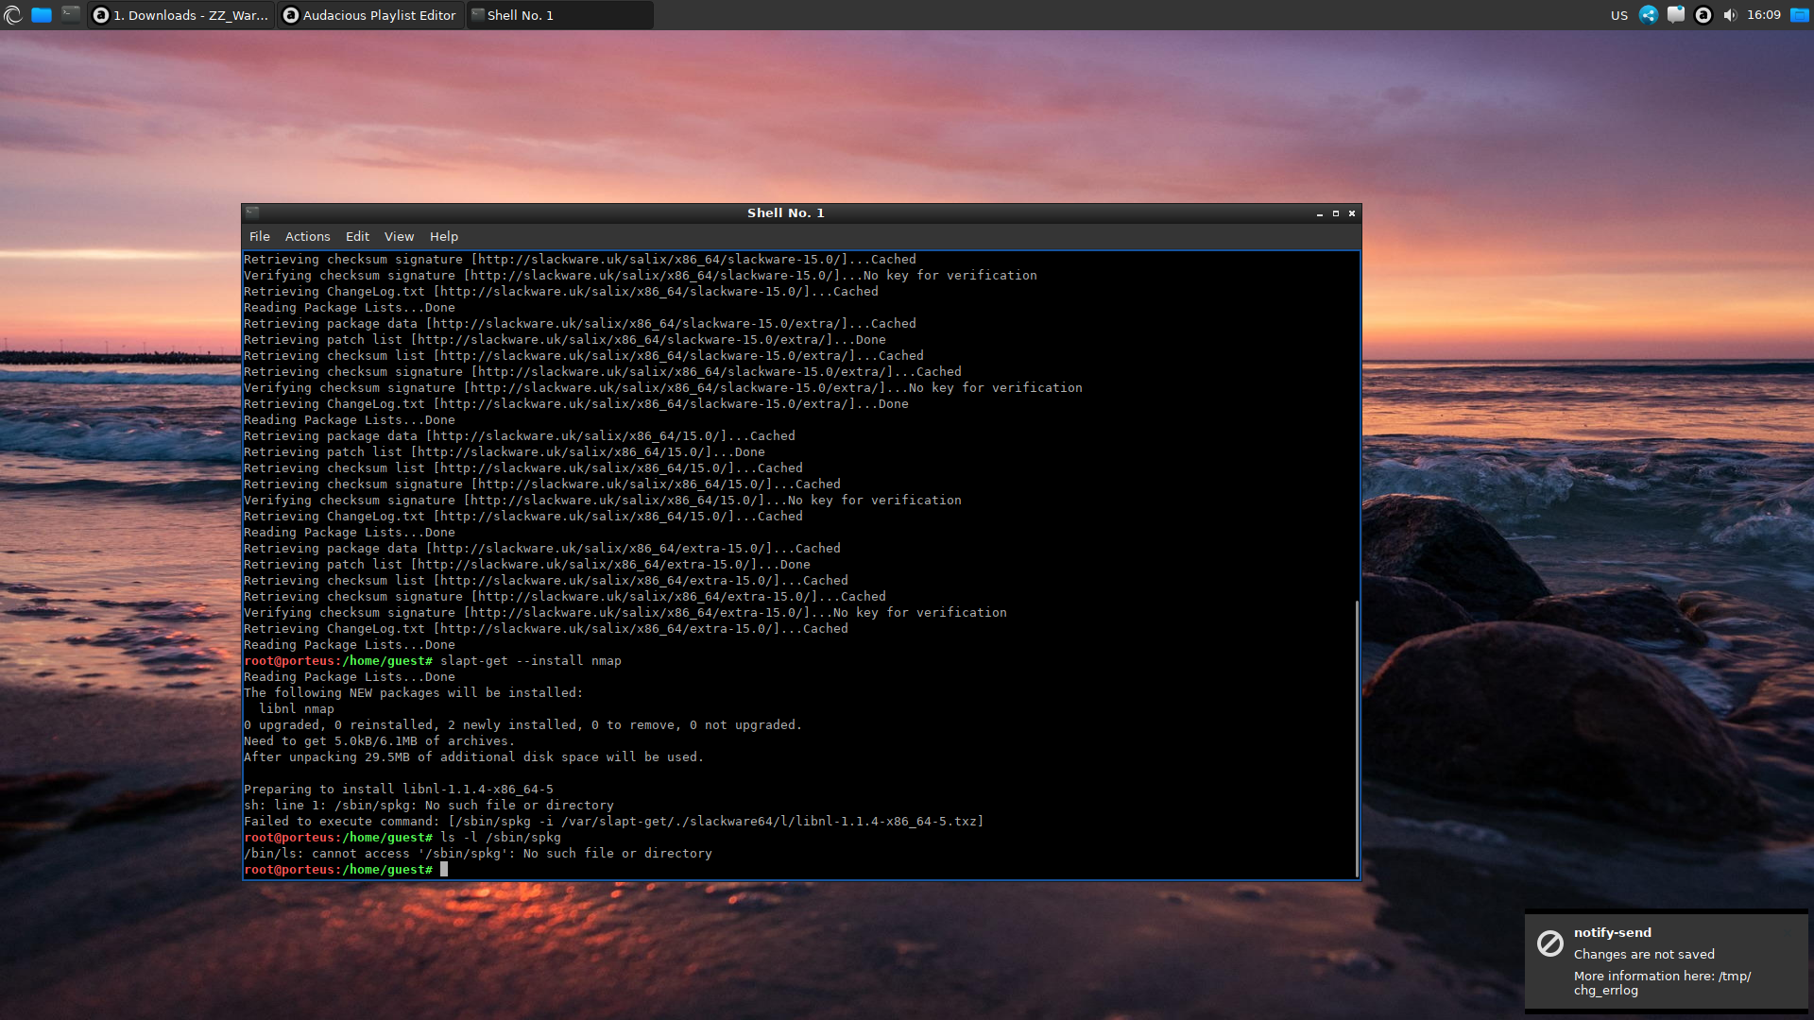This screenshot has width=1814, height=1020.
Task: Click the Shell No. 1 window title bar text
Action: coord(786,212)
